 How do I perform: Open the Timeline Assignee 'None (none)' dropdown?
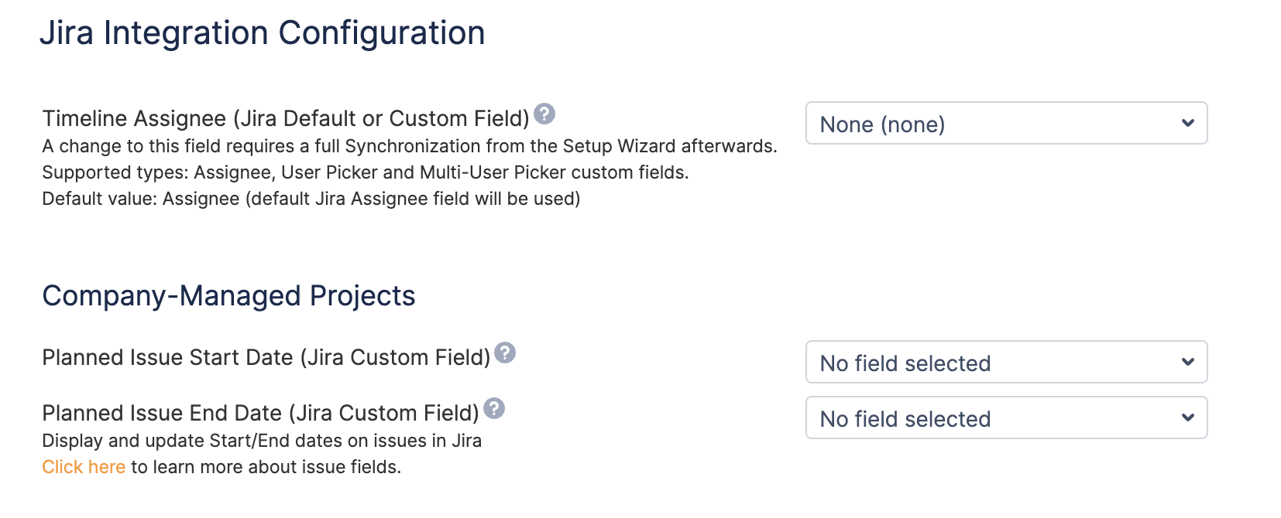point(991,124)
